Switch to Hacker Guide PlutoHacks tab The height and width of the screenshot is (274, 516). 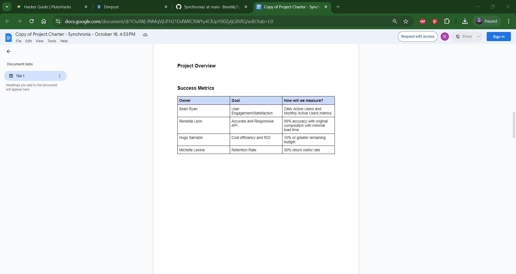coord(52,7)
